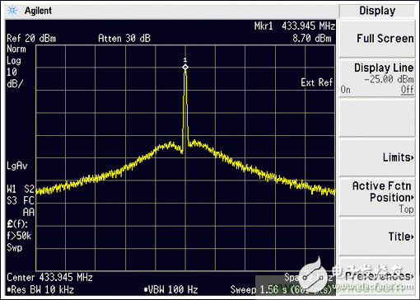Screen dimensions: 420x300
Task: Select the marker 1 diamond on peak
Action: pos(185,68)
